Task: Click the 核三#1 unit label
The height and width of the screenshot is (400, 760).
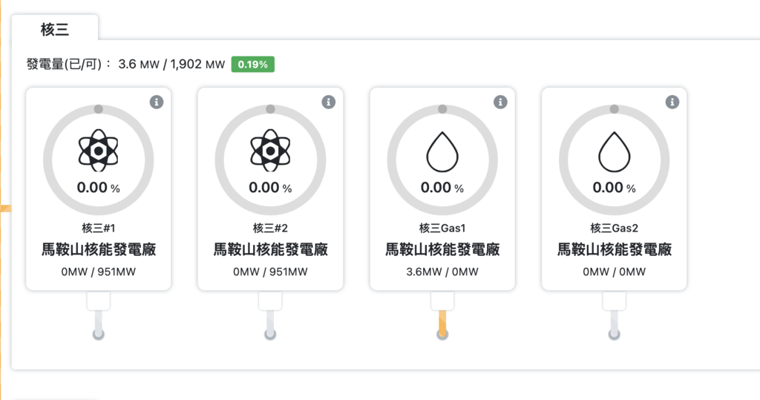Action: 99,228
